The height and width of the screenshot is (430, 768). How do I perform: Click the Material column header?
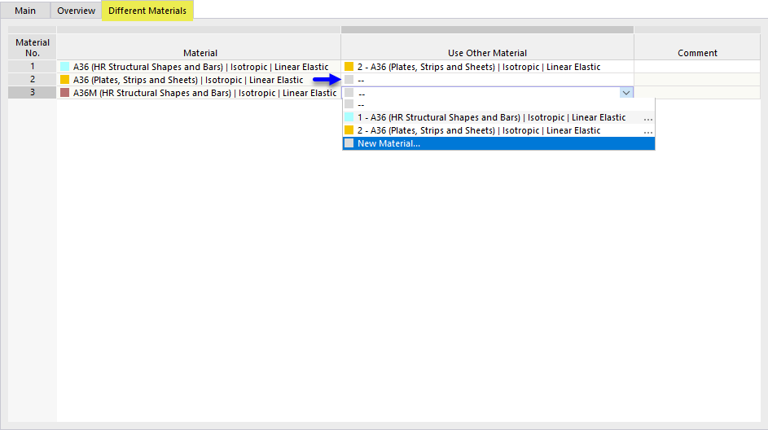(199, 47)
